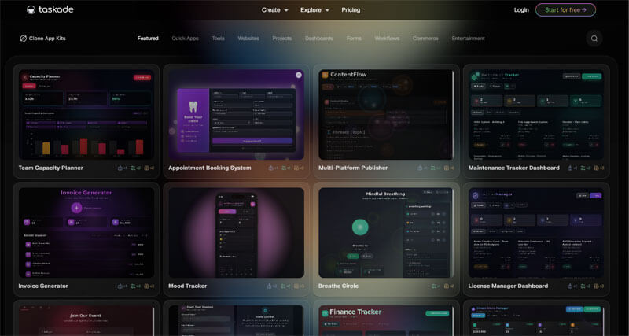
Task: Switch to the Workflows tab
Action: (387, 39)
